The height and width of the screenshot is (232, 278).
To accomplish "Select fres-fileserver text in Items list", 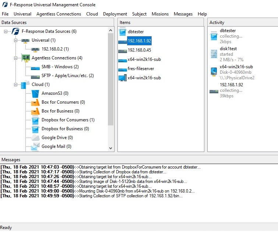I will pos(141,69).
